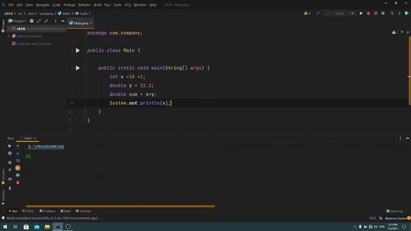Stop the process from the top toolbar
411x231 pixels.
(x=383, y=13)
